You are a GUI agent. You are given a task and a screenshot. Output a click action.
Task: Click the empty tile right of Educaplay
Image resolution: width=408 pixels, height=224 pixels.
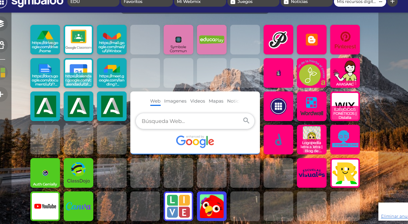click(x=245, y=40)
